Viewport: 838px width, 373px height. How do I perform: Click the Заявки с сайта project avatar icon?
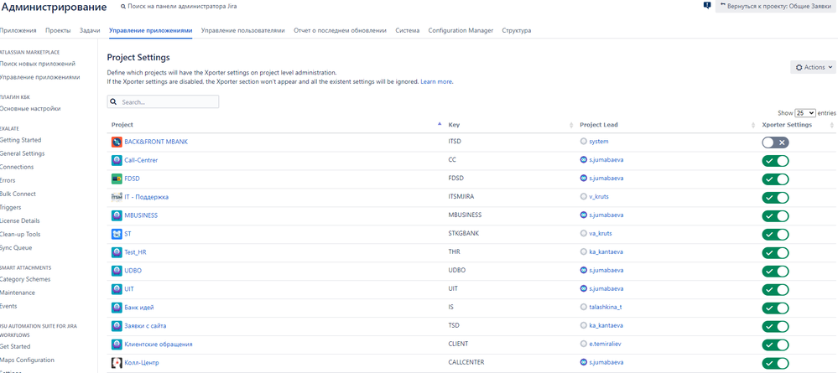pos(117,326)
